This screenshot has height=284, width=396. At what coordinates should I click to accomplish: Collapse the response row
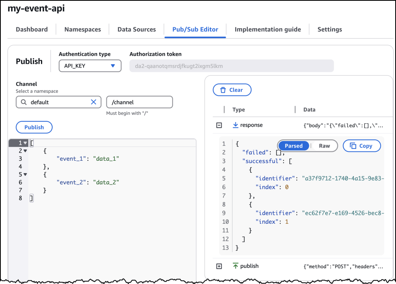point(219,125)
